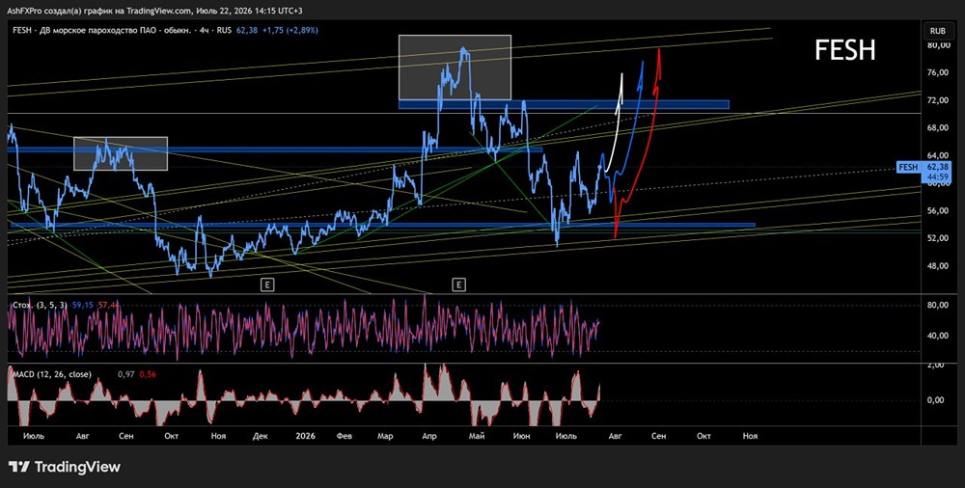Click the earnings E marker near December
This screenshot has width=965, height=488.
266,285
